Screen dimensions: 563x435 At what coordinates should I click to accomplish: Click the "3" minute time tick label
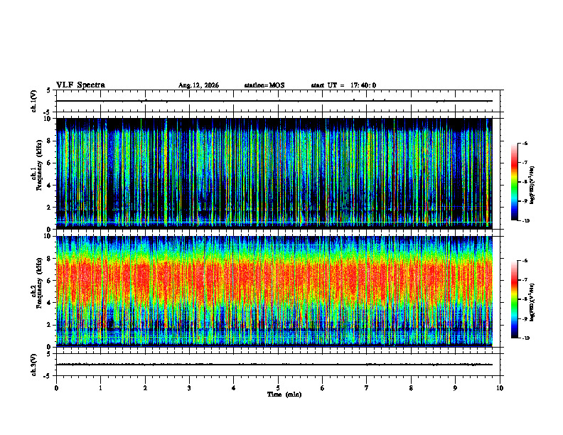pyautogui.click(x=189, y=388)
